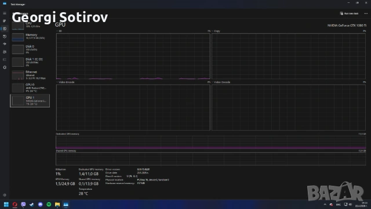Open the Copy graph engine dropdown

coord(216,31)
